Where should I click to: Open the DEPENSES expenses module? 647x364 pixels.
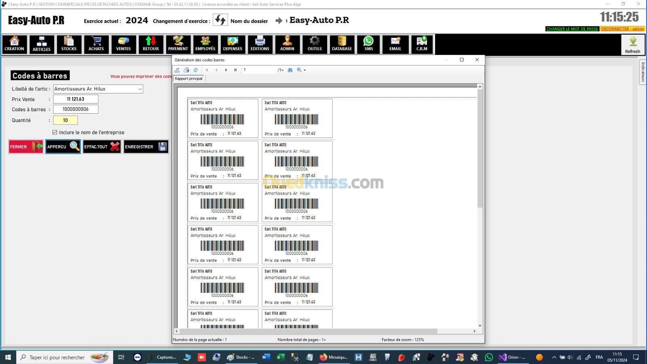pos(233,44)
